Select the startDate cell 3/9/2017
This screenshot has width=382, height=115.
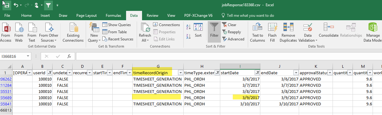click(240, 97)
